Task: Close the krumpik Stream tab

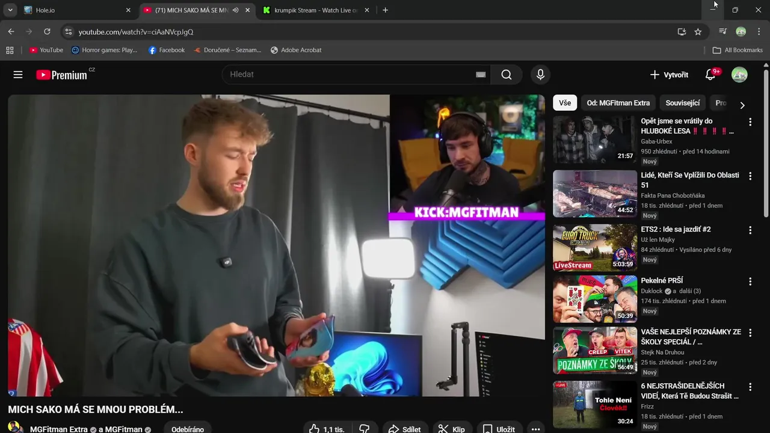Action: point(368,10)
